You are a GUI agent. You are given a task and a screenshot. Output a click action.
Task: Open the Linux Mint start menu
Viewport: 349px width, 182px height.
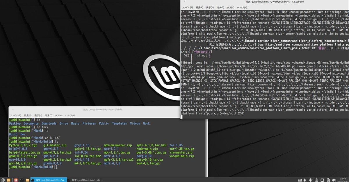coord(3,180)
